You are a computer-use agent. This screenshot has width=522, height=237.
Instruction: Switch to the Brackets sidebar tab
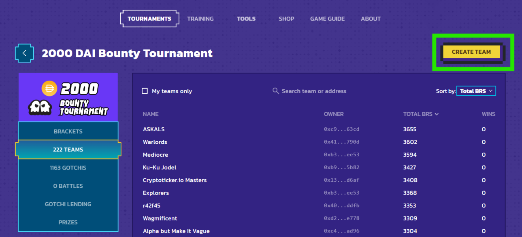pos(68,131)
